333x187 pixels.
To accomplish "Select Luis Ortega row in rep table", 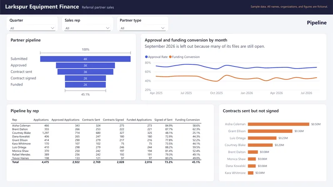I will [x=106, y=147].
